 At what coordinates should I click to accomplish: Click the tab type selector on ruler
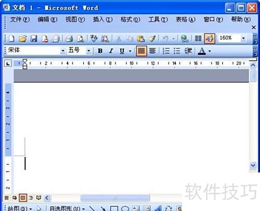(x=8, y=64)
